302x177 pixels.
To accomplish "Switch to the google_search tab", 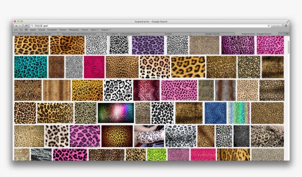I will coord(212,34).
